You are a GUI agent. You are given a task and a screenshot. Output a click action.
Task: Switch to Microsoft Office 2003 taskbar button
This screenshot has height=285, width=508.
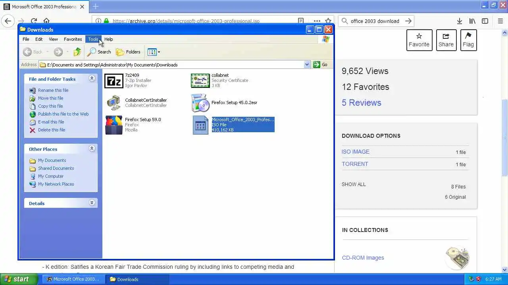[x=74, y=279]
